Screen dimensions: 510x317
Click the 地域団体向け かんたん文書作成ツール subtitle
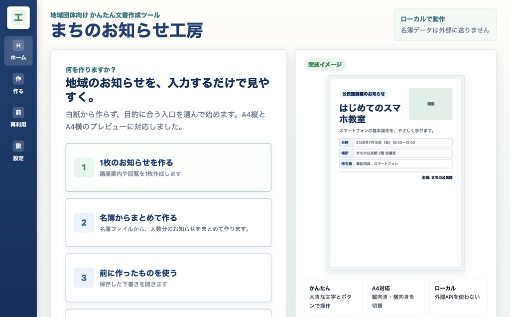(x=105, y=15)
